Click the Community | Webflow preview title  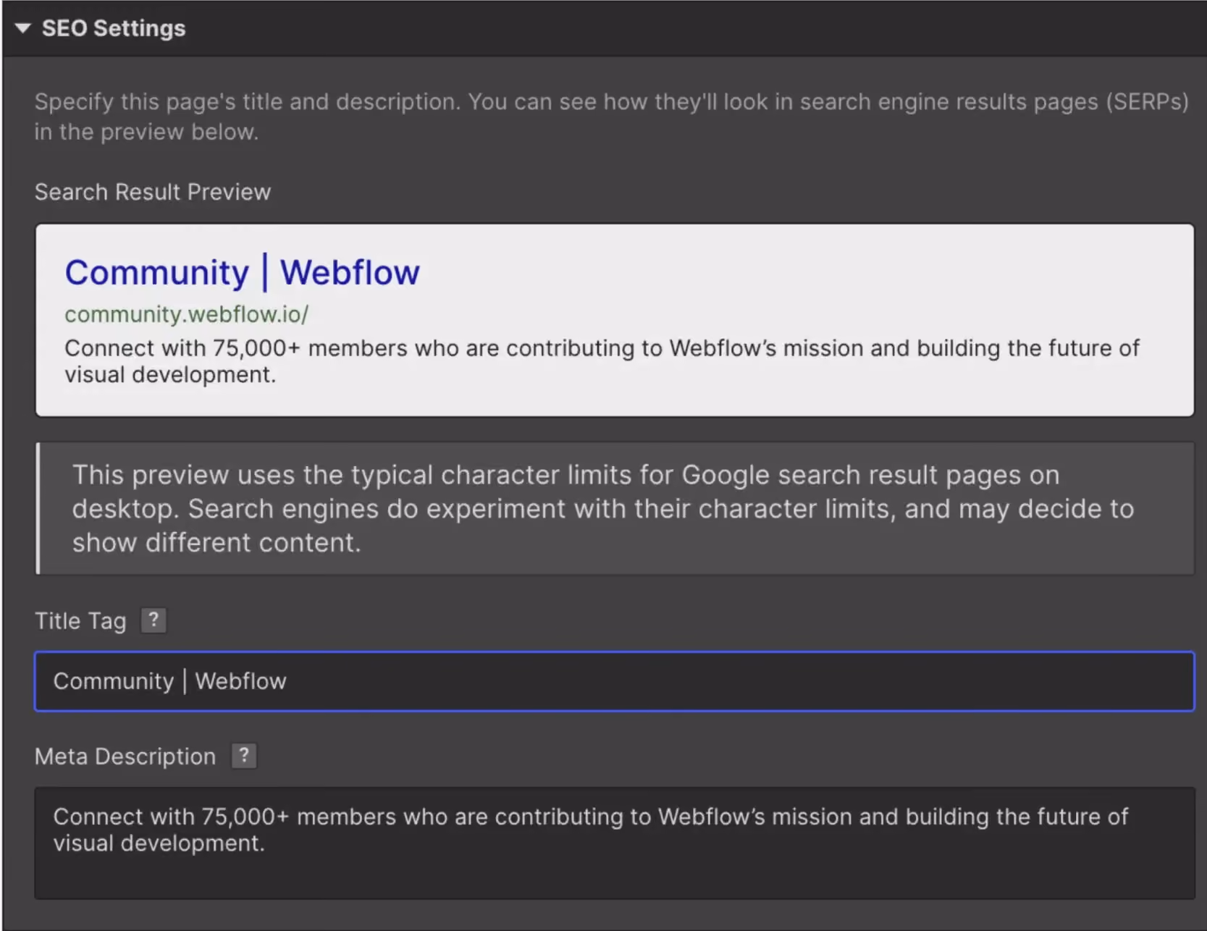pos(243,273)
